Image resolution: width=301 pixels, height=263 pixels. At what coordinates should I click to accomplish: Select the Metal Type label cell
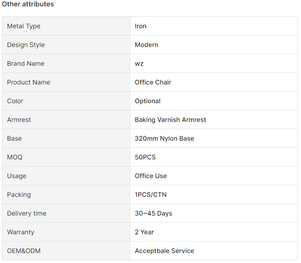(x=66, y=26)
